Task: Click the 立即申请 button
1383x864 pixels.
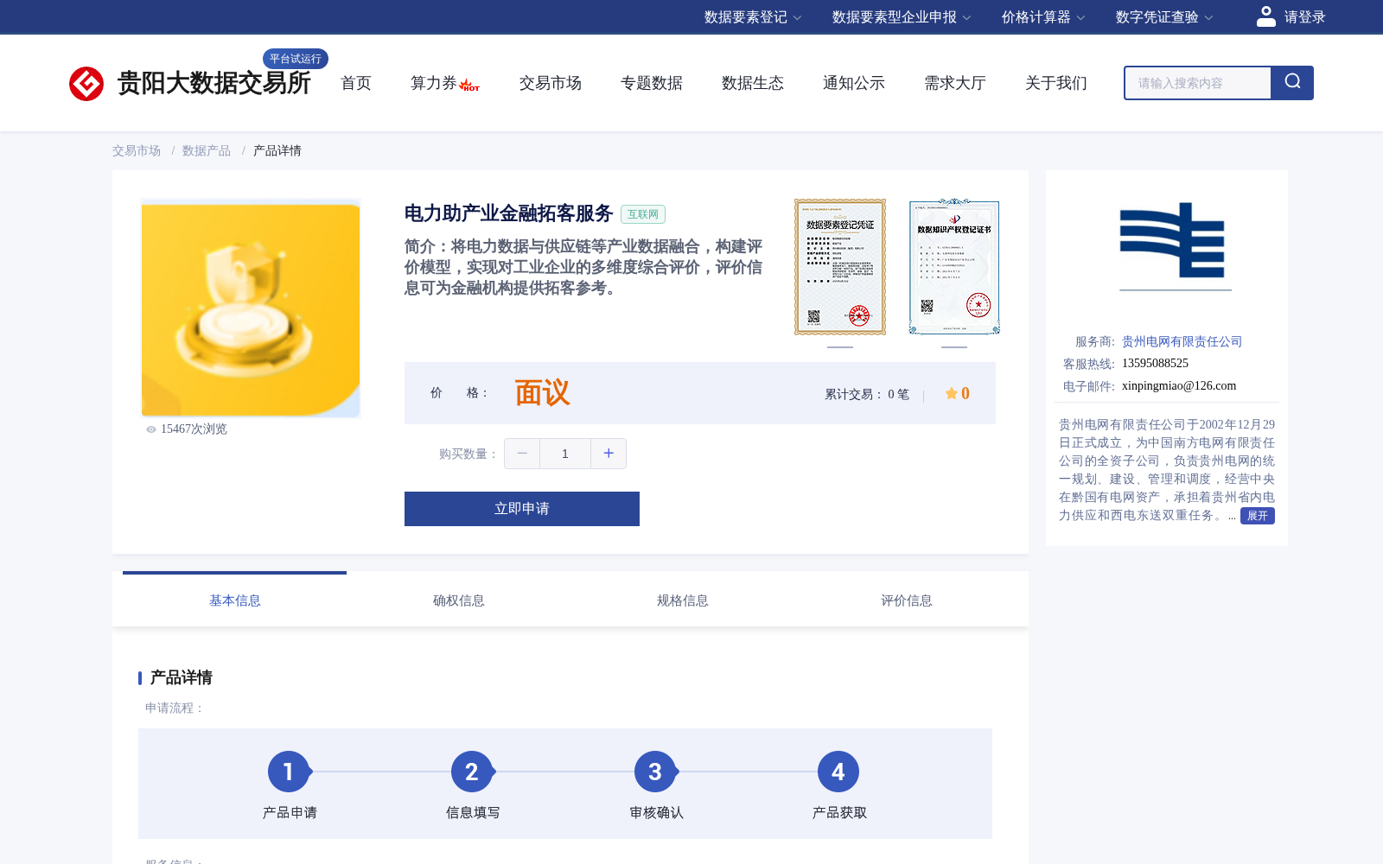Action: pyautogui.click(x=522, y=509)
